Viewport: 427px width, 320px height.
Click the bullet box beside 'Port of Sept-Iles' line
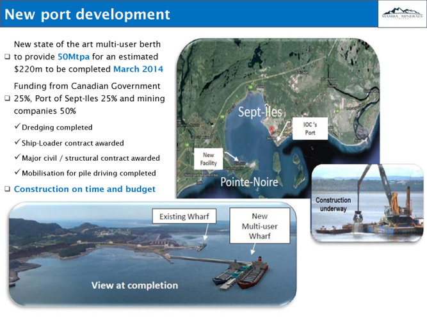pyautogui.click(x=7, y=99)
